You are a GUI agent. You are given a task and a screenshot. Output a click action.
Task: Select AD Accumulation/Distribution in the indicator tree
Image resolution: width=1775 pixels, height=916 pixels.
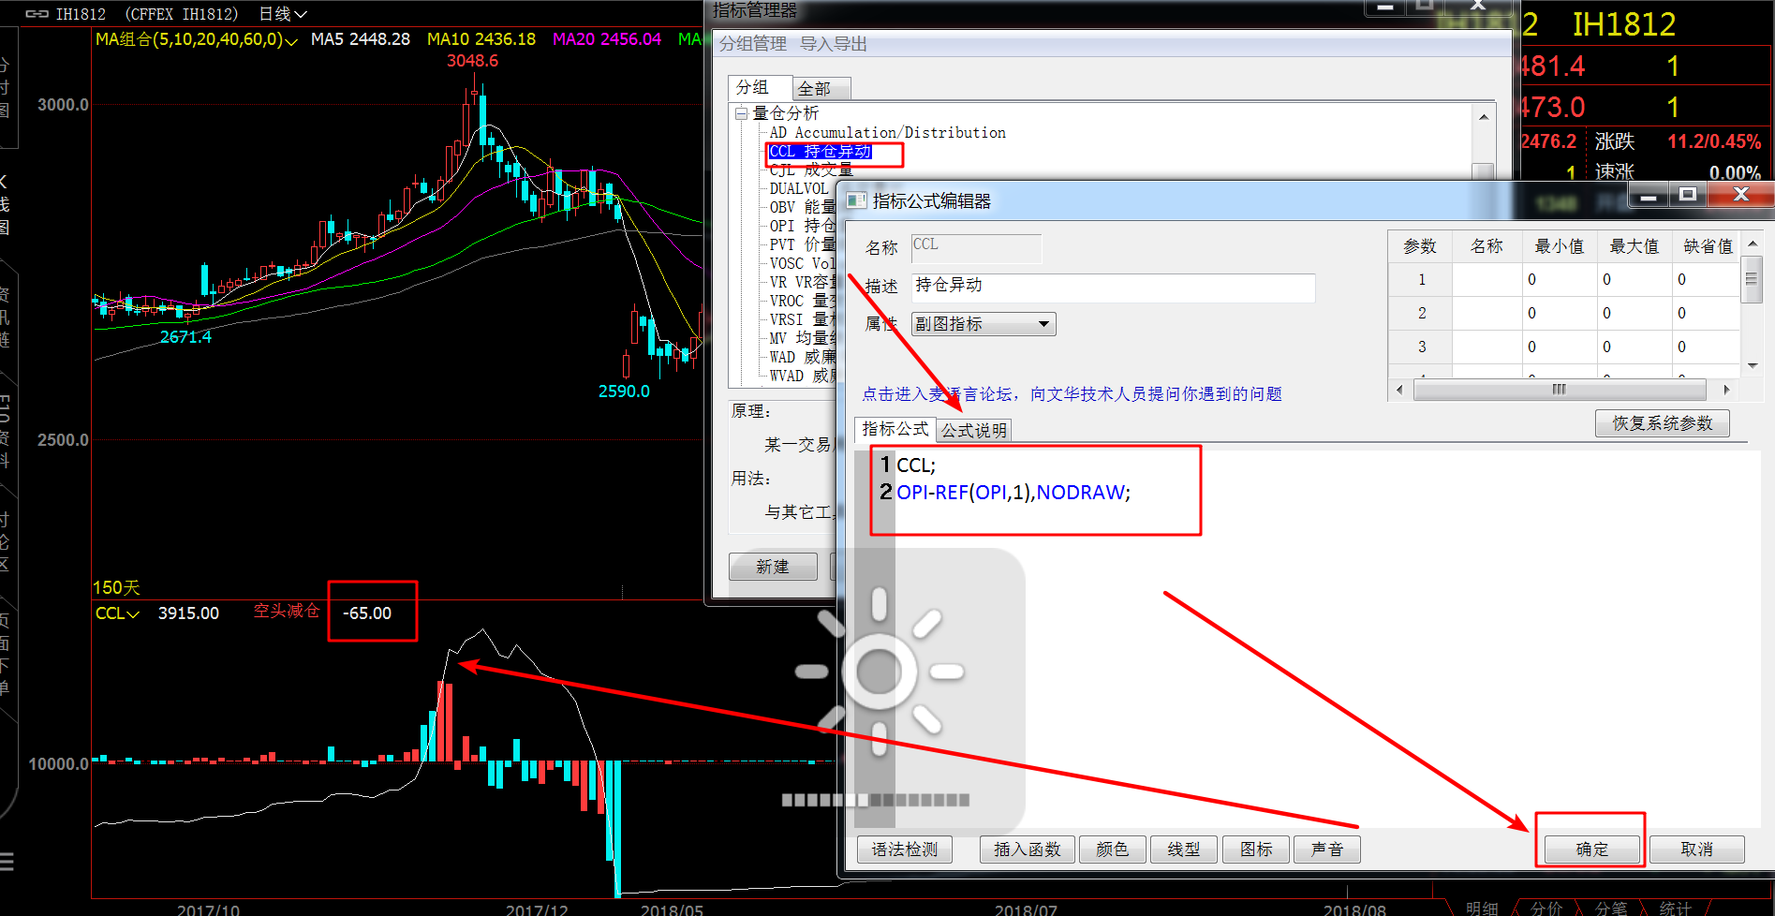pyautogui.click(x=887, y=133)
